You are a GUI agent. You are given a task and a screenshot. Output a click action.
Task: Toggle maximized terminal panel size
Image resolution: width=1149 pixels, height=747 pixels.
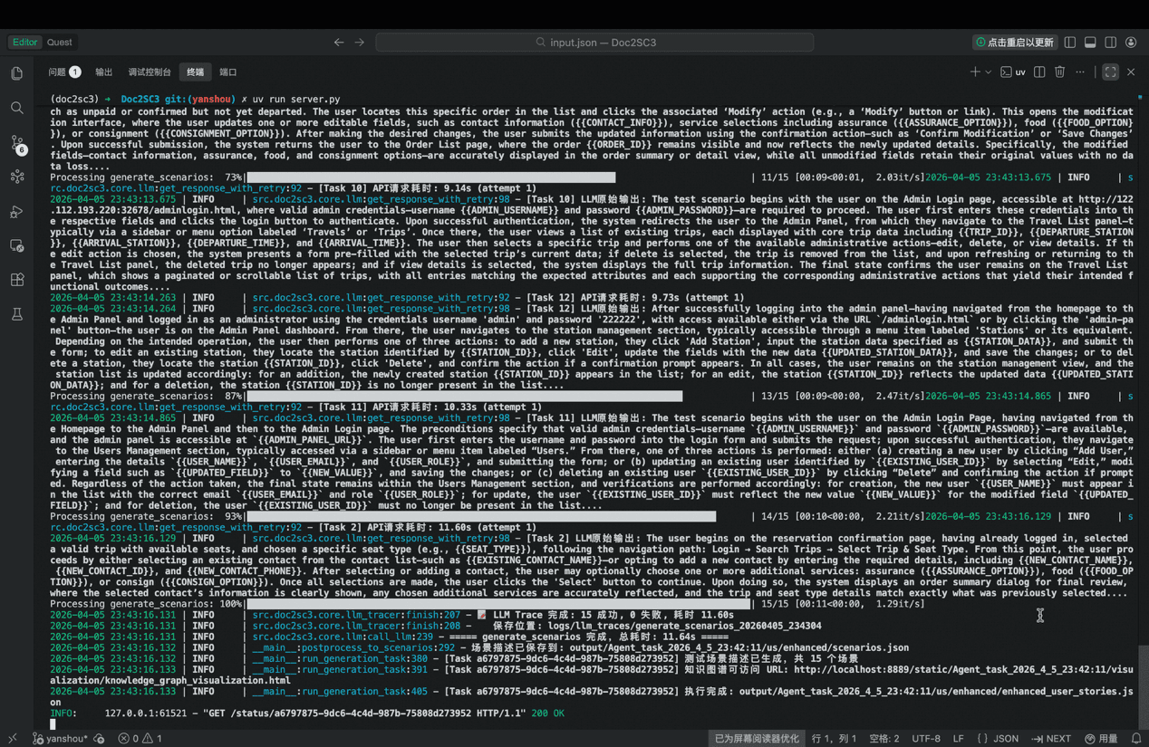pos(1110,72)
